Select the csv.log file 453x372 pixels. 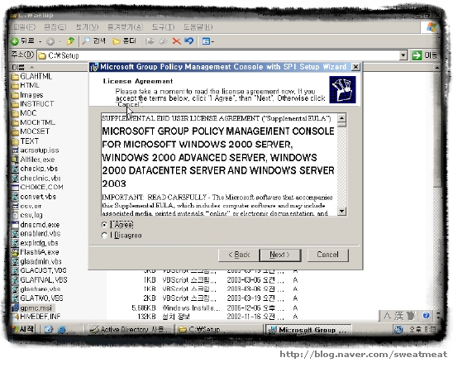coord(27,215)
